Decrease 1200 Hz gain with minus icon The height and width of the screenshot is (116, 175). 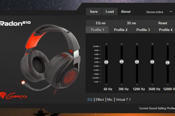coord(137,85)
